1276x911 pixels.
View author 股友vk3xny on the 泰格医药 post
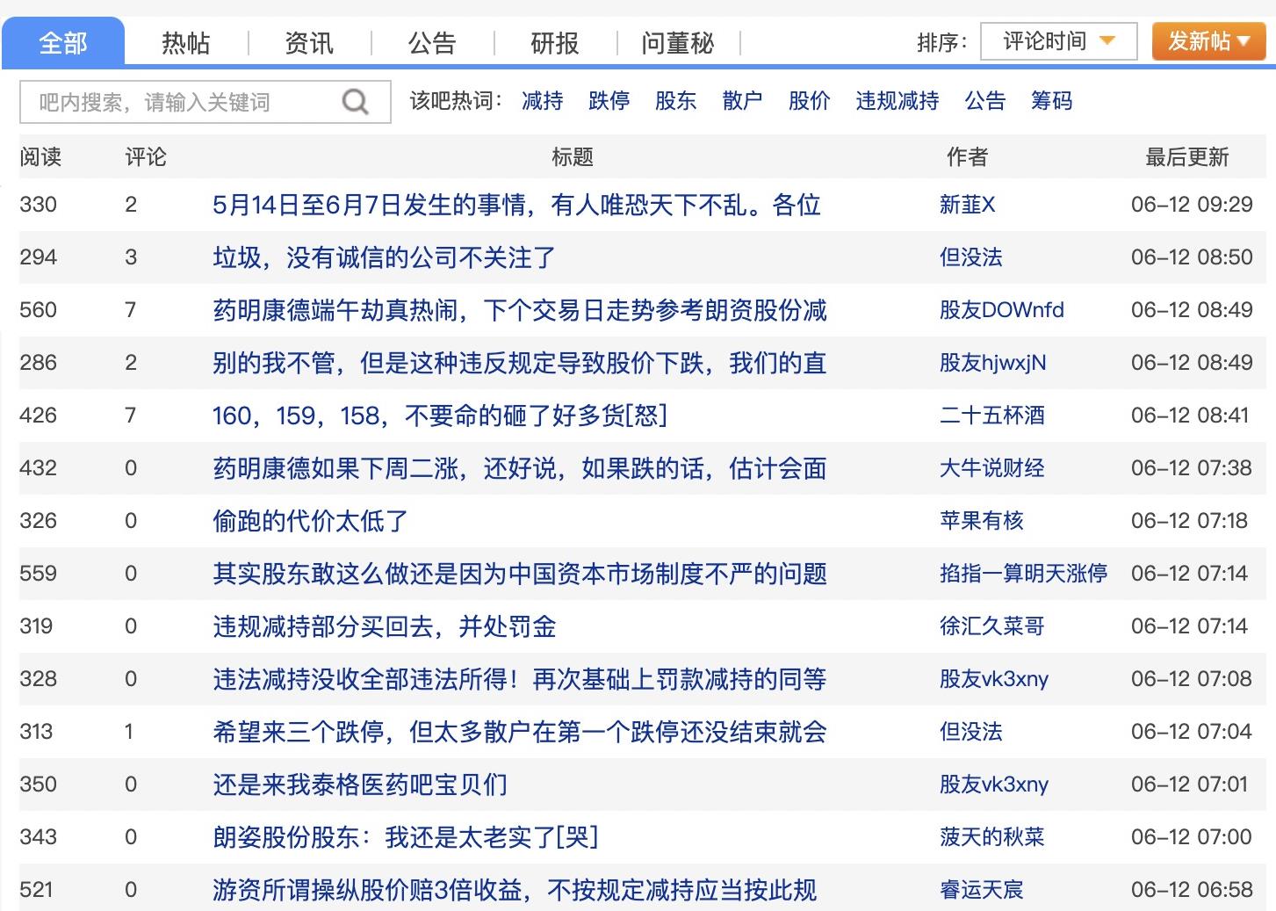point(994,784)
